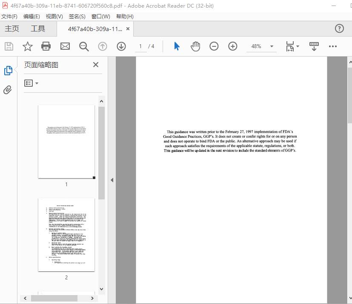Viewport: 352px width, 304px height.
Task: Open the 48% zoom level dropdown
Action: [x=272, y=46]
